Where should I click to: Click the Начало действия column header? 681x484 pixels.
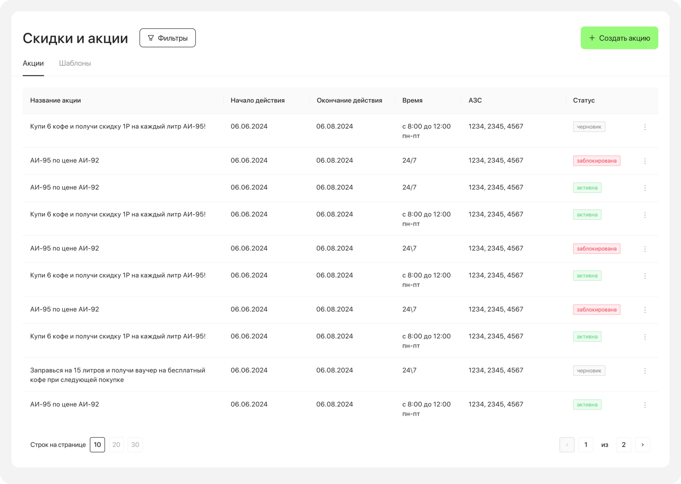pyautogui.click(x=257, y=101)
